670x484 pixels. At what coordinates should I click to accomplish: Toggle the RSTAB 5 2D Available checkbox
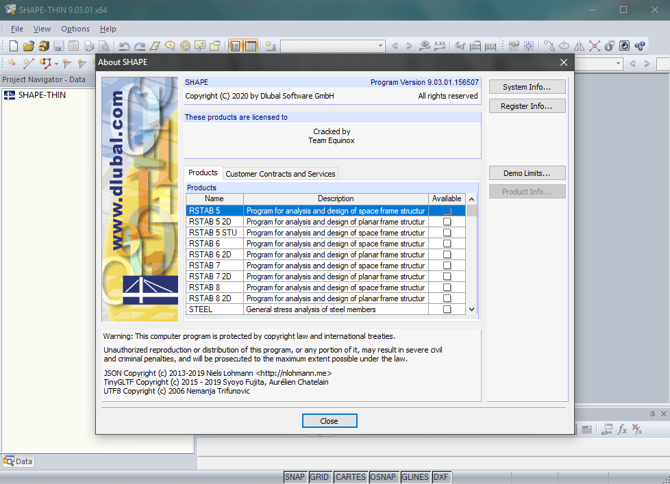click(x=447, y=222)
